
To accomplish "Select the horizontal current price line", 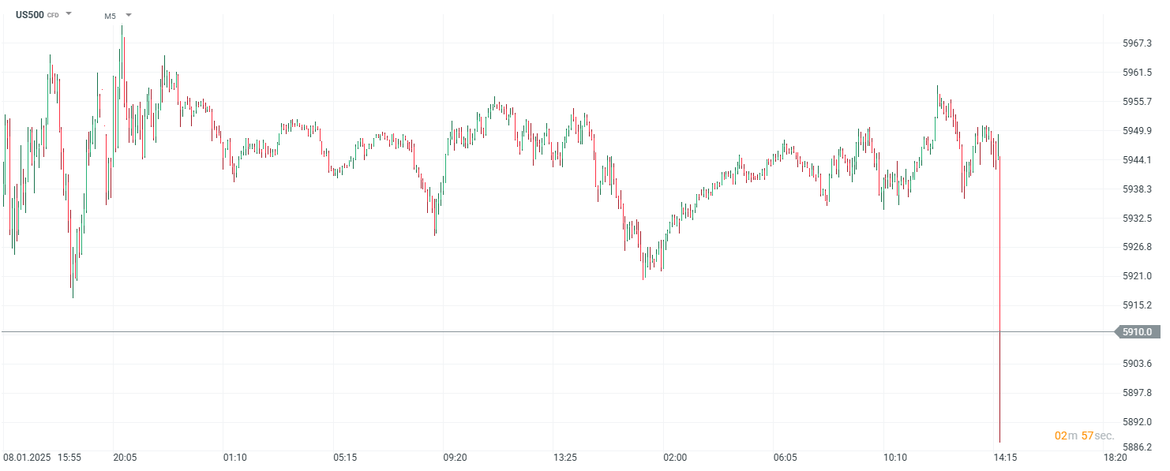I will (x=553, y=332).
